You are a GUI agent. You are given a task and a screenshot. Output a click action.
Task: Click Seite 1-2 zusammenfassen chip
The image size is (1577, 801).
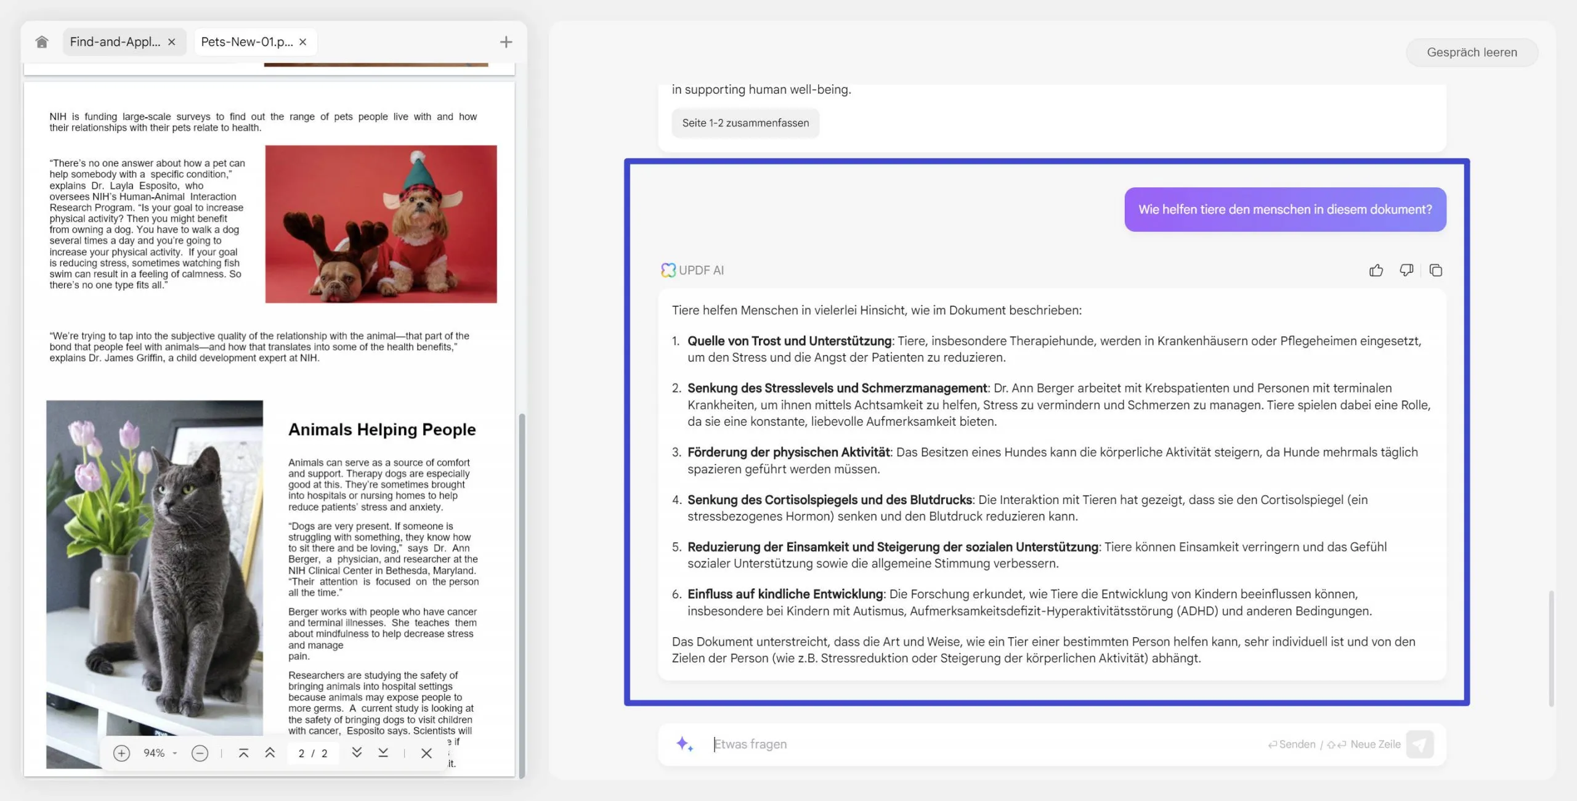(745, 123)
